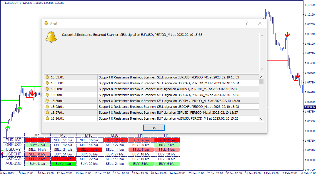Click the bell icon beside the 16:28:01 alert

47,107
